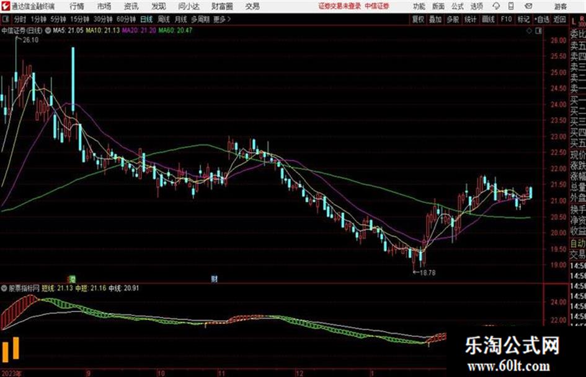Open the 交易 menu
This screenshot has height=377, width=586.
click(x=252, y=6)
